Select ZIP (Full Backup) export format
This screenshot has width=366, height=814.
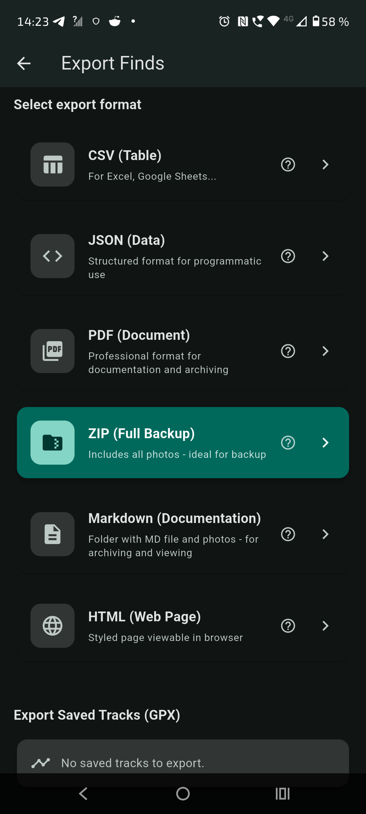tap(183, 443)
